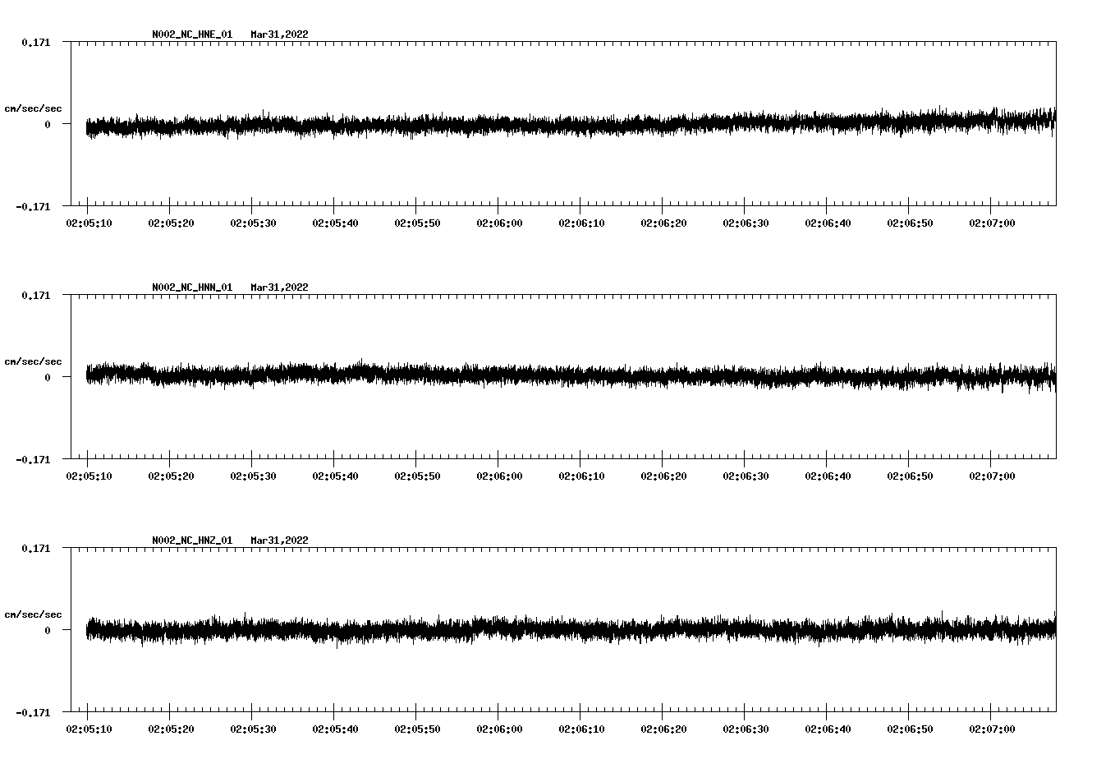Click the 02:05:10 time label under HNZ plot
Viewport: 1115px width, 759px height.
pyautogui.click(x=89, y=729)
